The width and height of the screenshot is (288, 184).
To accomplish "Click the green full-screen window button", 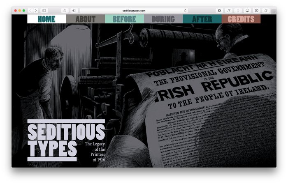I will [x=24, y=11].
